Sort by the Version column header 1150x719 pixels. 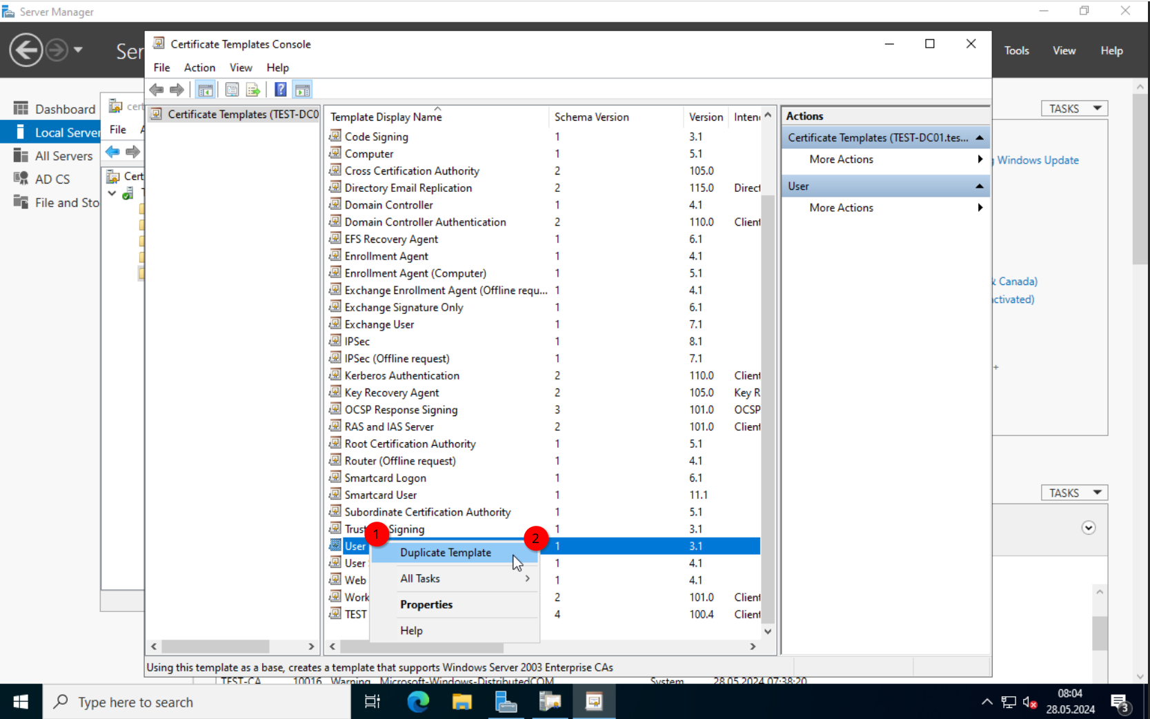click(x=706, y=117)
